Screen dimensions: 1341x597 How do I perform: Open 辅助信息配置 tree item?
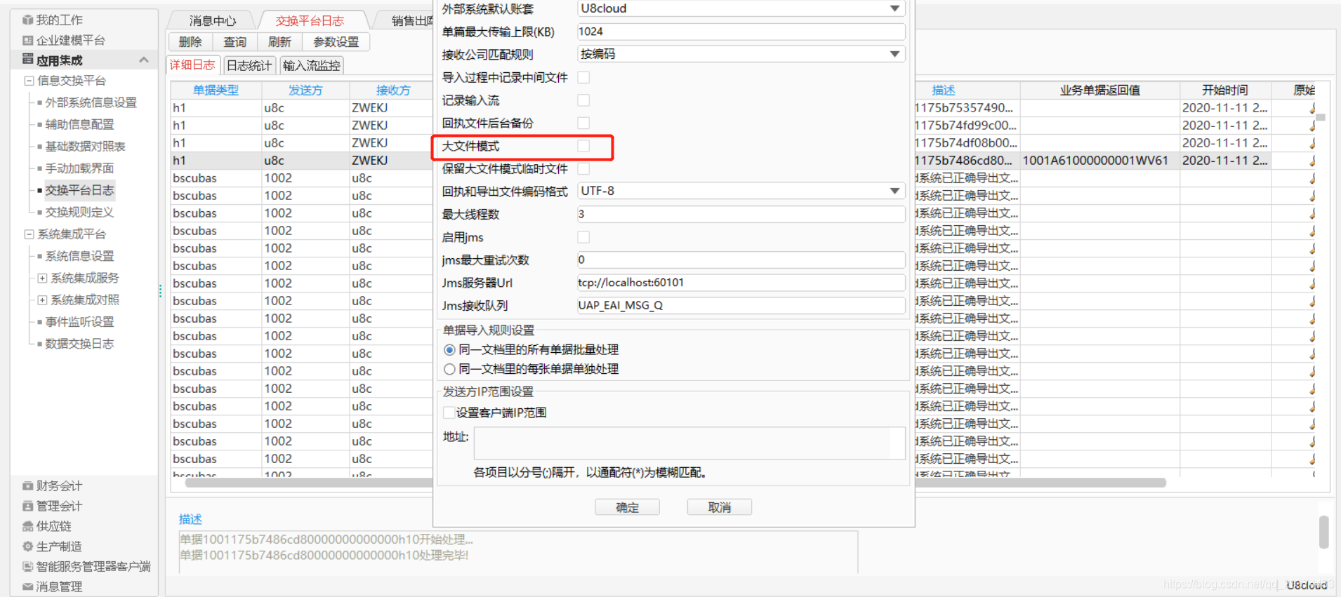pos(79,124)
